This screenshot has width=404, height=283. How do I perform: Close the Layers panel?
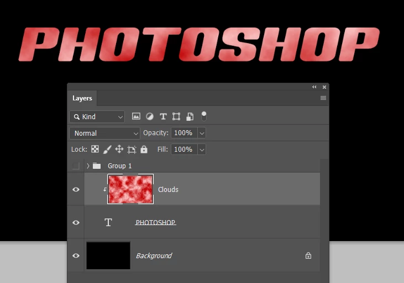tap(324, 87)
